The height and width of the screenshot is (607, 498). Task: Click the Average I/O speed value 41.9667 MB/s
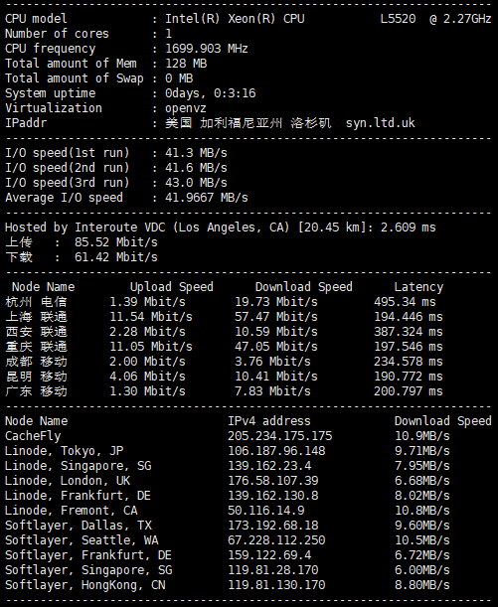pyautogui.click(x=207, y=198)
